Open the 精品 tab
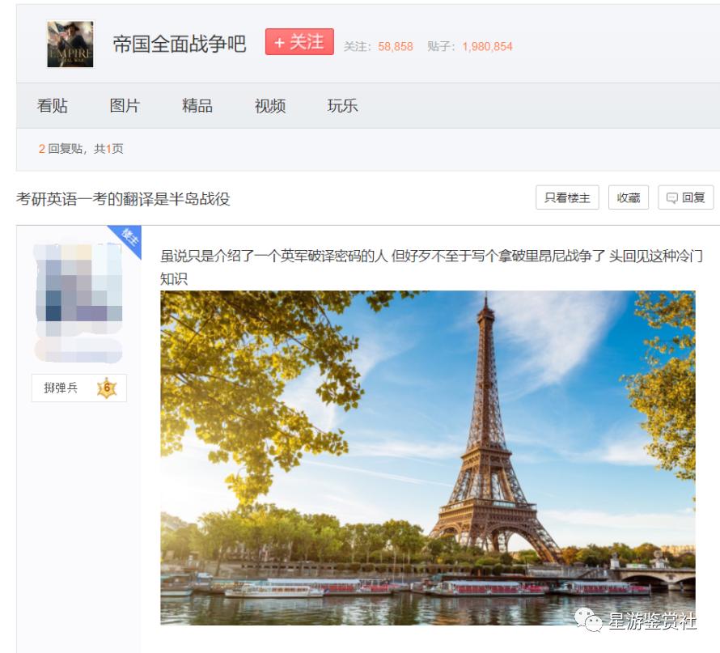 pyautogui.click(x=197, y=105)
